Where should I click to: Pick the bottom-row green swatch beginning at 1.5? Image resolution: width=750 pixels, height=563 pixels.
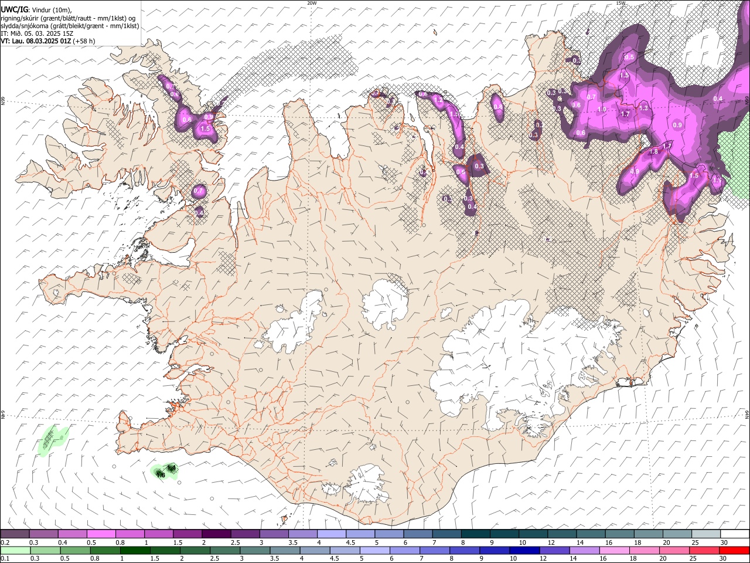click(165, 550)
